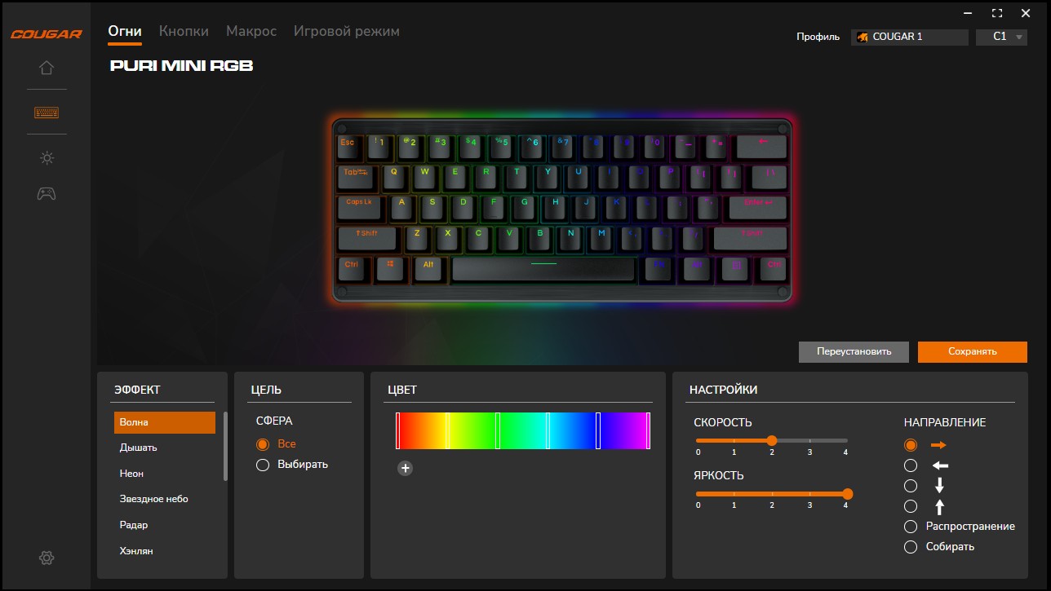Set СКОРОСТЬ slider to level 3
The image size is (1051, 591).
coord(809,440)
